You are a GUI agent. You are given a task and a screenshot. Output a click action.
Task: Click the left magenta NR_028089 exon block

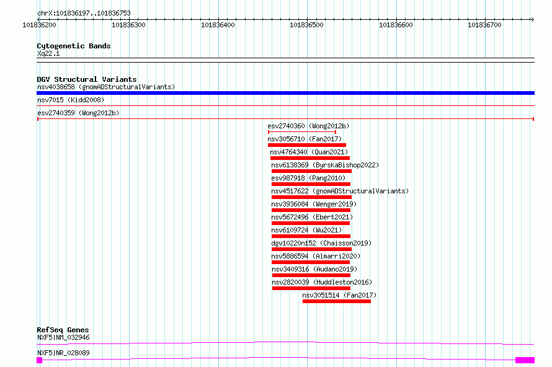coord(40,360)
